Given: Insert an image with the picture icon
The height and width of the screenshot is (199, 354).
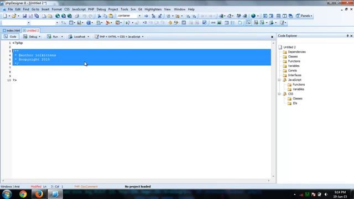Looking at the screenshot, I should click(x=219, y=23).
